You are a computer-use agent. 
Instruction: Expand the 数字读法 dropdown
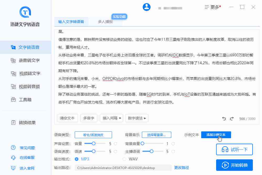(137, 118)
